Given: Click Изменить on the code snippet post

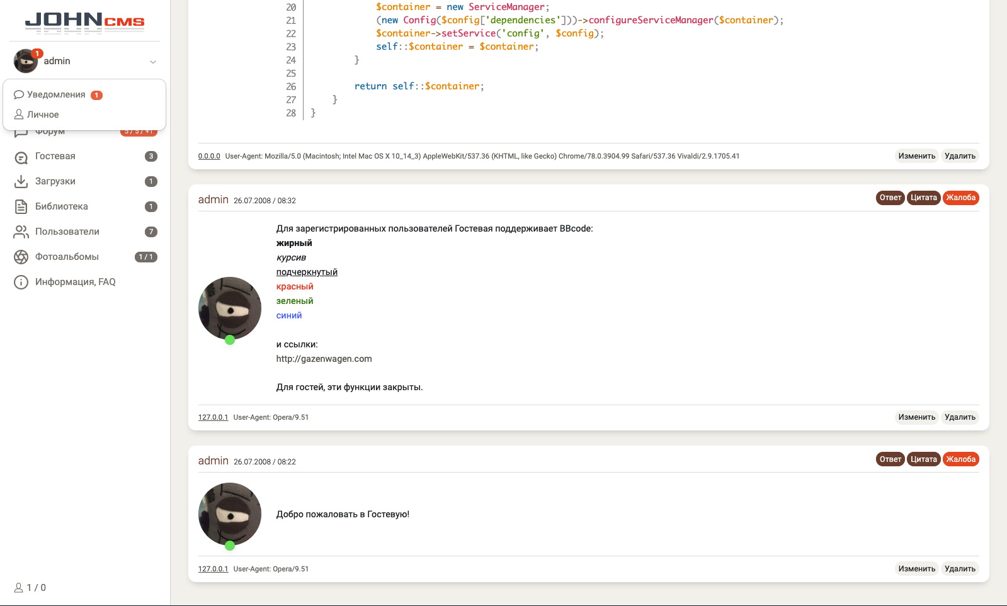Looking at the screenshot, I should click(x=916, y=156).
